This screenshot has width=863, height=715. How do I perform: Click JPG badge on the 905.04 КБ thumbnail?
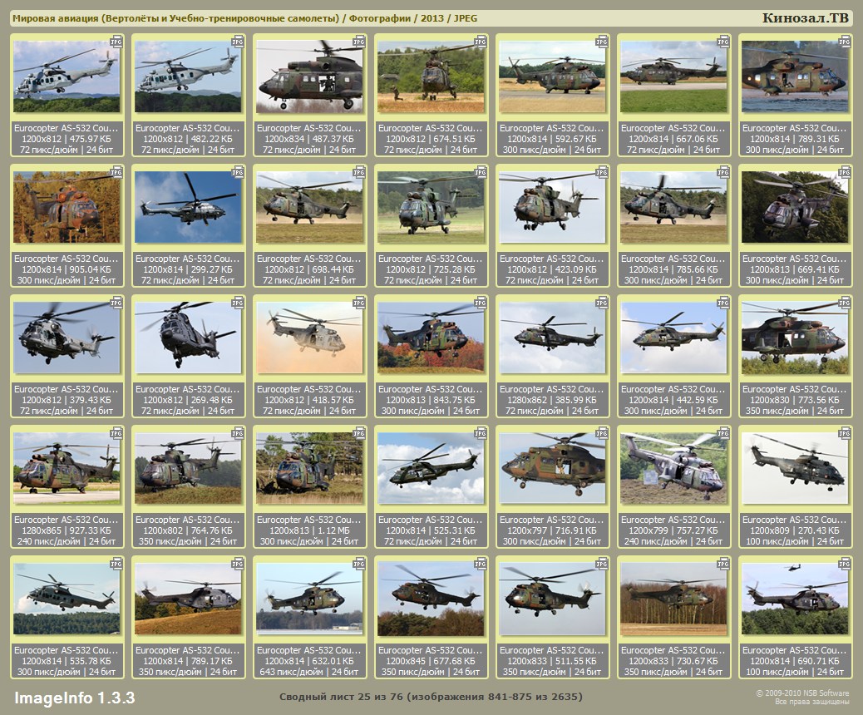point(116,171)
